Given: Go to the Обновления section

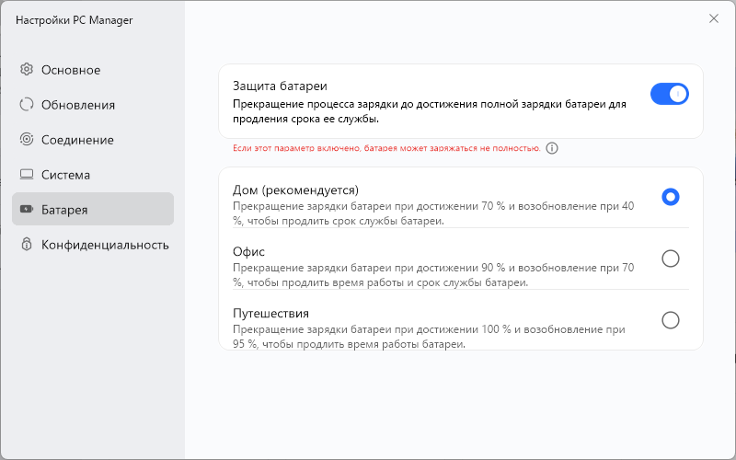Looking at the screenshot, I should pyautogui.click(x=78, y=105).
